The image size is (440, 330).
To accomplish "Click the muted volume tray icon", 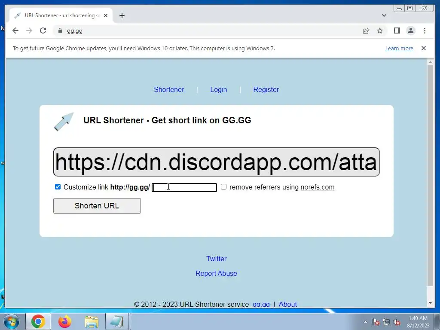I will point(397,322).
